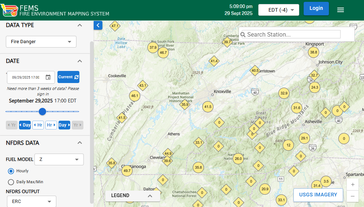The image size is (364, 207).
Task: Click the map zoom in plus button
Action: click(x=352, y=185)
